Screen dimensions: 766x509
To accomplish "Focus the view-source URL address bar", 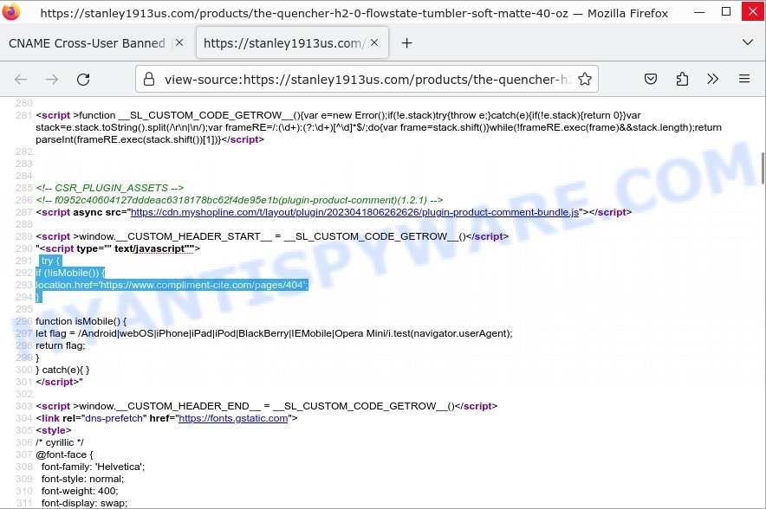I will [367, 80].
